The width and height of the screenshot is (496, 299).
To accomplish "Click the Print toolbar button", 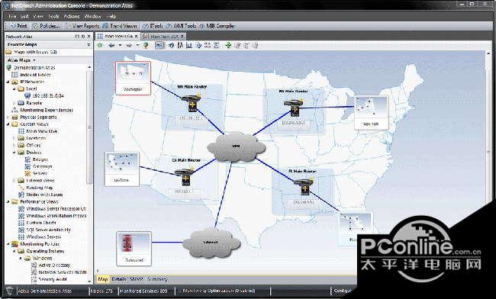I will pos(18,26).
